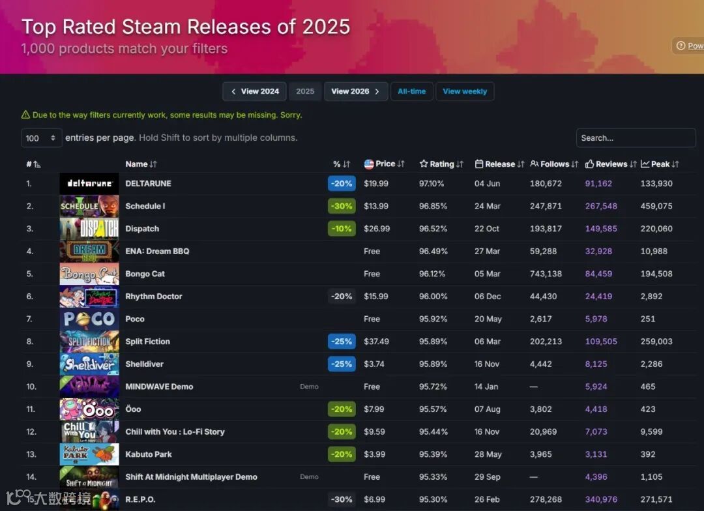Open the DELTARUNE game name link

tap(148, 184)
